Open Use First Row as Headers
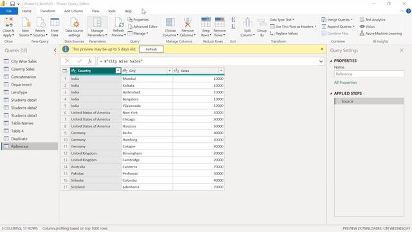The height and width of the screenshot is (232, 412). click(x=294, y=26)
